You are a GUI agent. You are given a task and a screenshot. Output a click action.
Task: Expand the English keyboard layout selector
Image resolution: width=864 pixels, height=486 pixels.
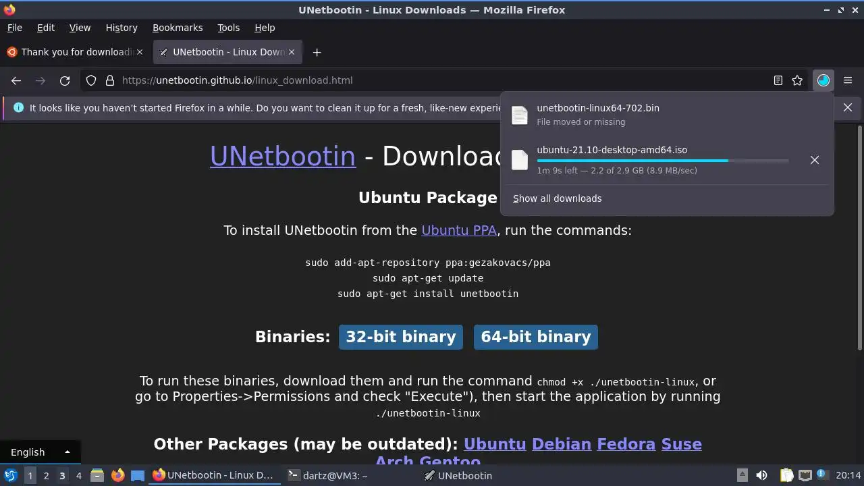coord(40,452)
